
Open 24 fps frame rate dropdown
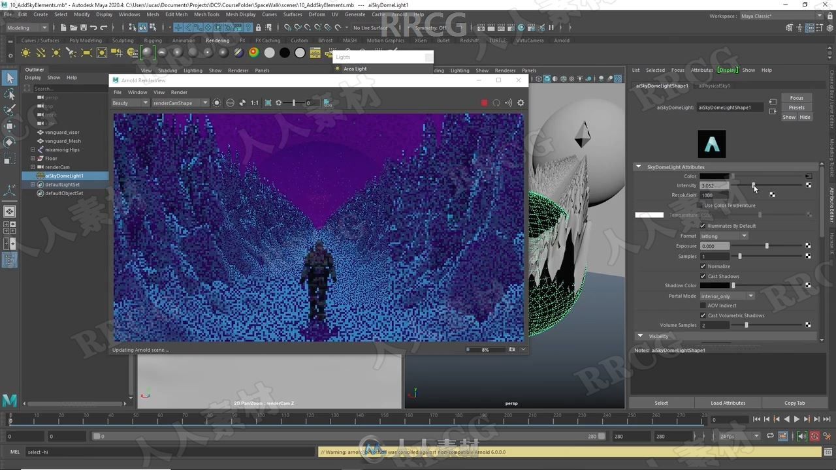click(x=739, y=436)
